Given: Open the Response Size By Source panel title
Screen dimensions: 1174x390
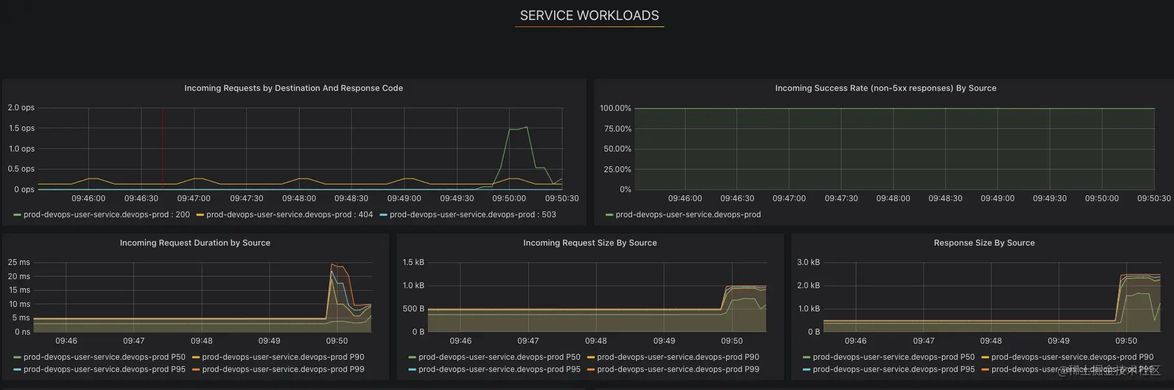Looking at the screenshot, I should [x=984, y=243].
